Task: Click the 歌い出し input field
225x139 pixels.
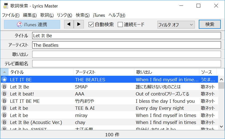Action: click(x=126, y=54)
